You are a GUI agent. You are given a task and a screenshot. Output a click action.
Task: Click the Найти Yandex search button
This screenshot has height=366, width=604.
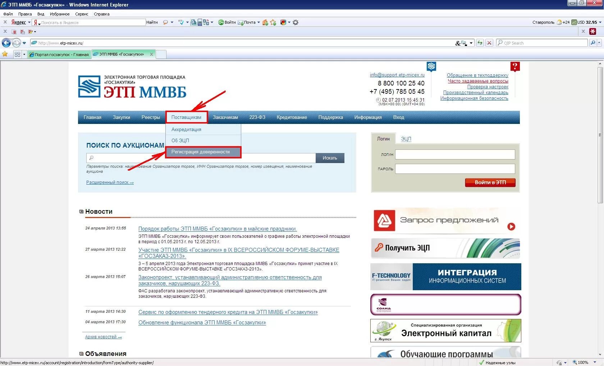coord(152,22)
